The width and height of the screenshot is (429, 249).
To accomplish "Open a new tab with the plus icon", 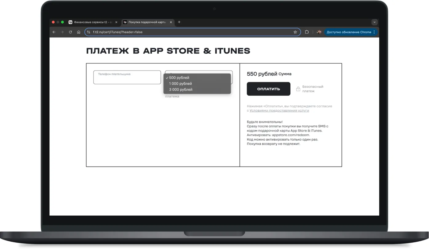I will pyautogui.click(x=179, y=22).
